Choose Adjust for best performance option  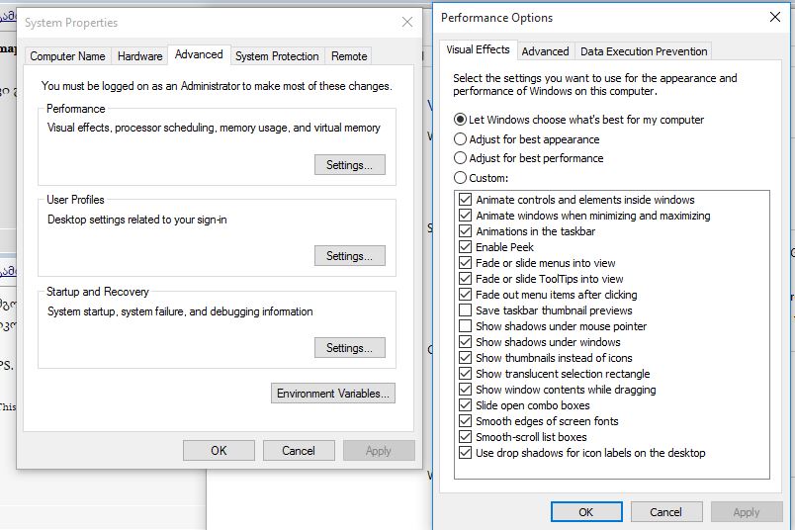(461, 158)
